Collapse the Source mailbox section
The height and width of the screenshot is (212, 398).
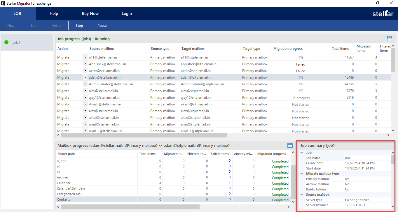tap(301, 195)
